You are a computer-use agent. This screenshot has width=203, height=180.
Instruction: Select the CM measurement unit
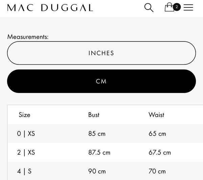tap(101, 81)
